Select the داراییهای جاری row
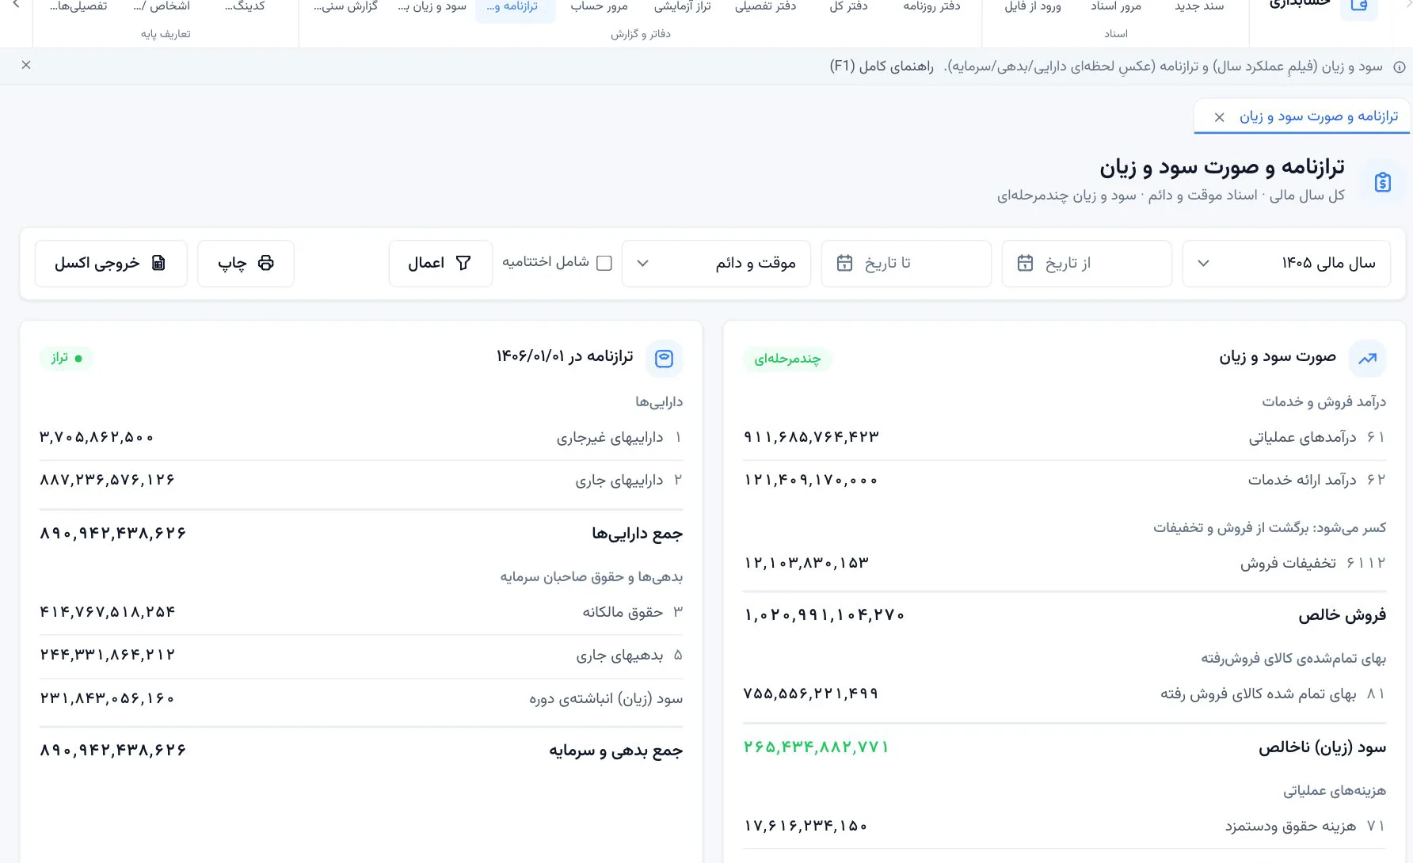 click(x=361, y=481)
